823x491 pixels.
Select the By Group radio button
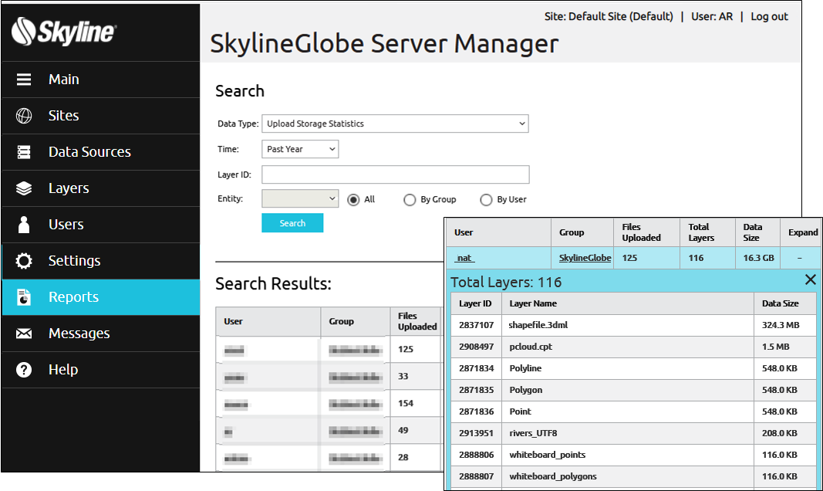click(x=410, y=200)
